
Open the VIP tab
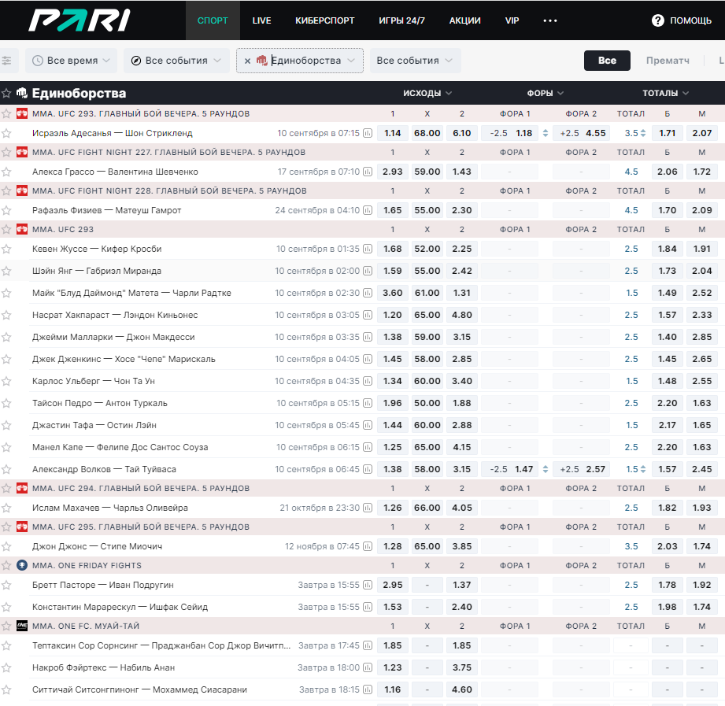(x=512, y=20)
